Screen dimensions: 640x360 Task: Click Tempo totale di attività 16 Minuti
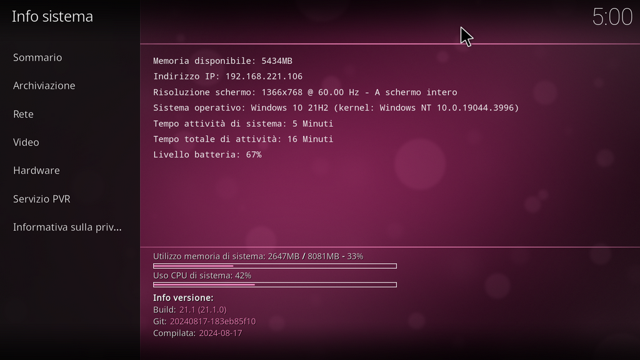(243, 139)
